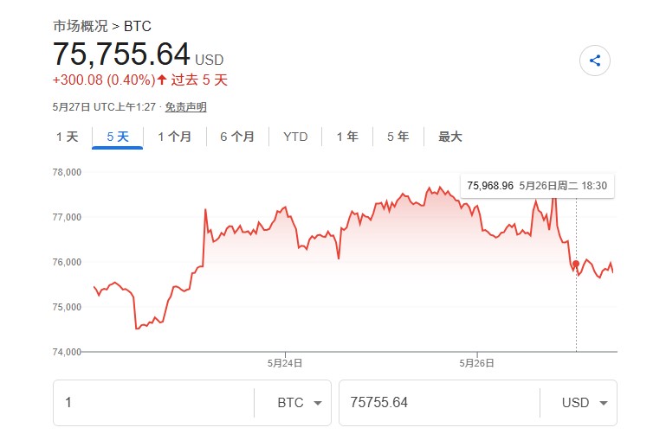Screen dimensions: 666x434
Task: Switch to the 6 个月 range tab
Action: pos(237,137)
